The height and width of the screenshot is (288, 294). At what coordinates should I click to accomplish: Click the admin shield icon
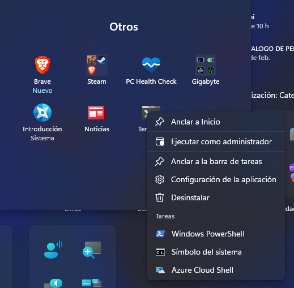pyautogui.click(x=160, y=141)
